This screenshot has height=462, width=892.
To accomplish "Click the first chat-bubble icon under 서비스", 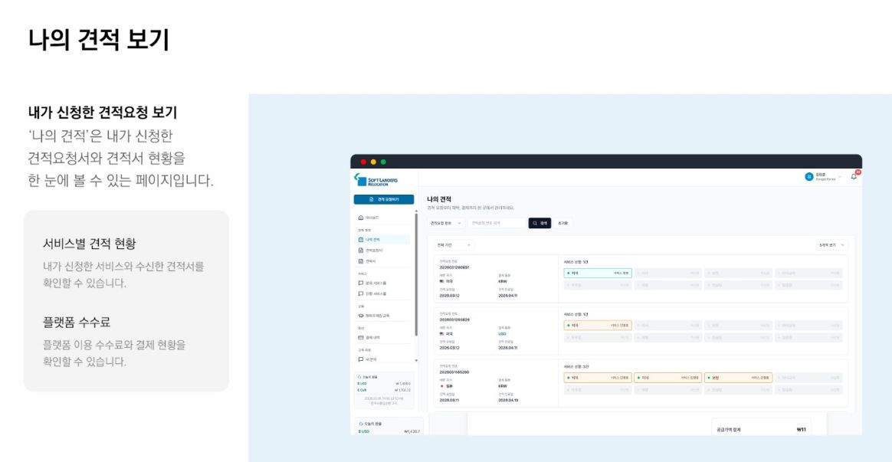I will click(x=361, y=283).
